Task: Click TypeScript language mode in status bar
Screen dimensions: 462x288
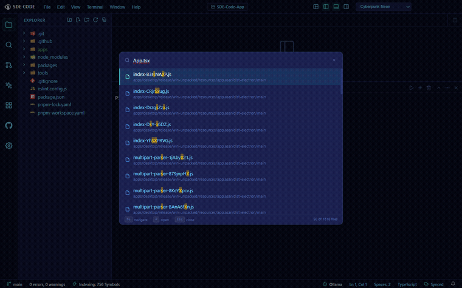Action: 407,284
